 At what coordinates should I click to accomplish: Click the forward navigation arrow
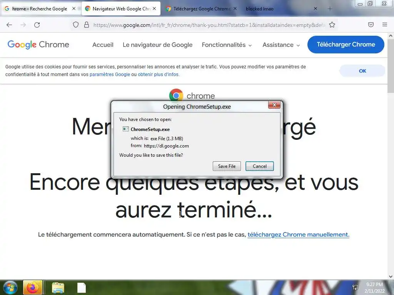[23, 25]
